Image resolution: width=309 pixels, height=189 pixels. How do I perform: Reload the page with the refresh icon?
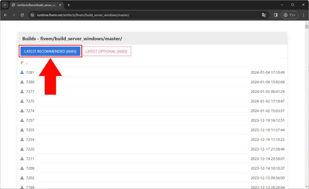23,15
